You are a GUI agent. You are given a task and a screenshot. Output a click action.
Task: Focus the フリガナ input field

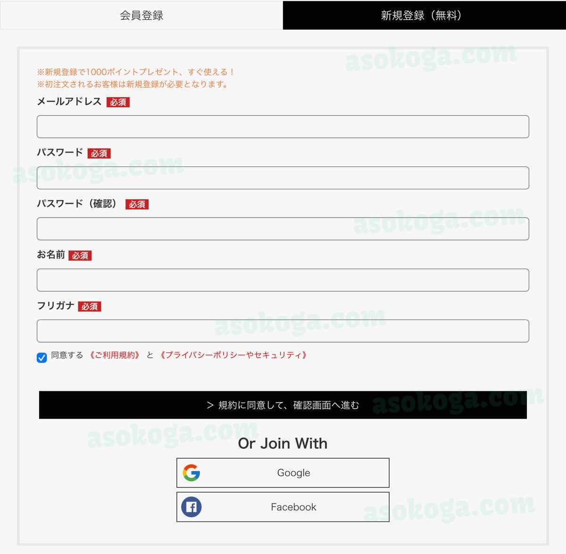coord(283,331)
